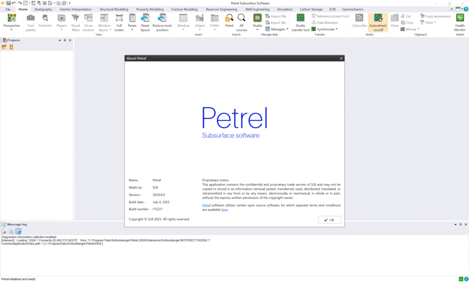Image resolution: width=469 pixels, height=282 pixels.
Task: Open the Projects pane options arrow
Action: (60, 40)
